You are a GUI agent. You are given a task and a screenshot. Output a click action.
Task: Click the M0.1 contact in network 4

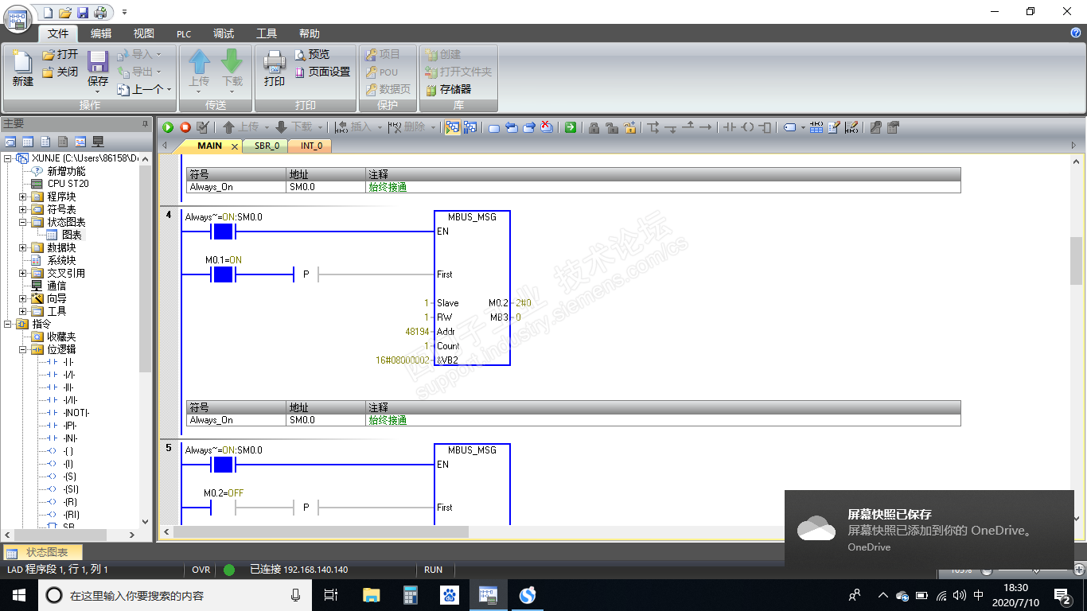tap(224, 274)
